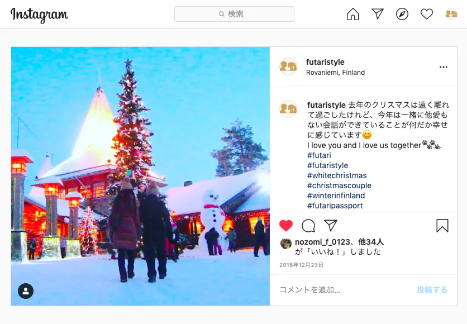Screen dimensions: 467x324
Task: Open futaristyle profile from post header
Action: 325,62
